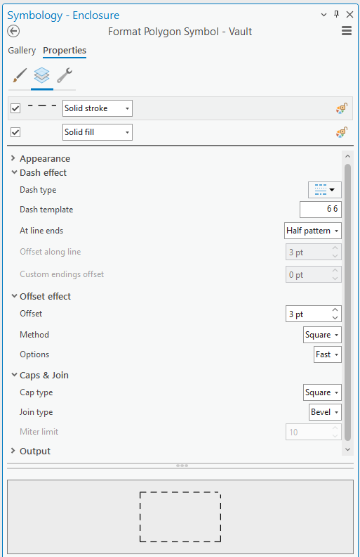Uncheck the Solid stroke layer checkbox
The image size is (360, 557).
[x=15, y=108]
